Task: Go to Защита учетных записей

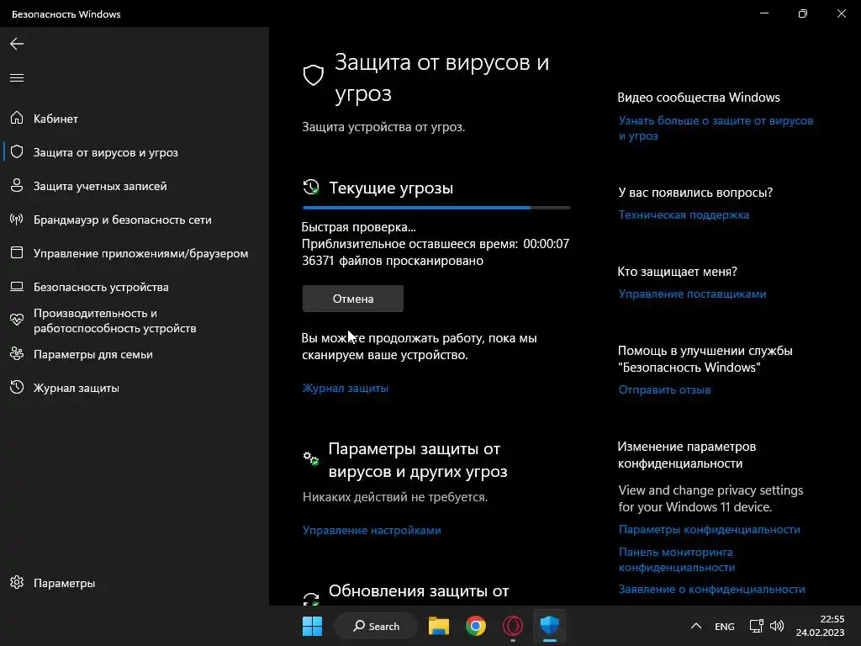Action: tap(135, 186)
